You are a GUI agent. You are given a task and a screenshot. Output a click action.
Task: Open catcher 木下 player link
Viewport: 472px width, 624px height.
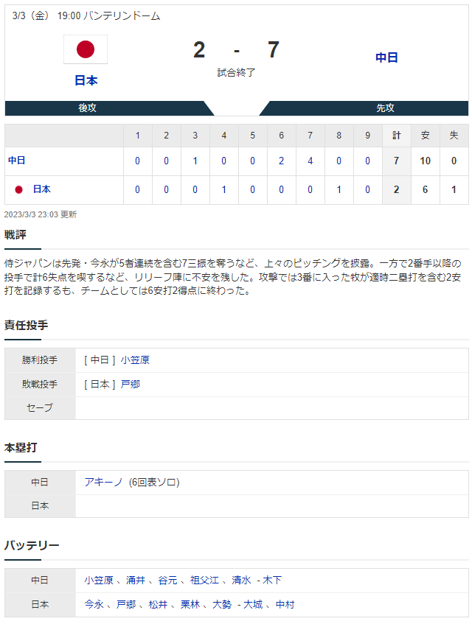[272, 581]
